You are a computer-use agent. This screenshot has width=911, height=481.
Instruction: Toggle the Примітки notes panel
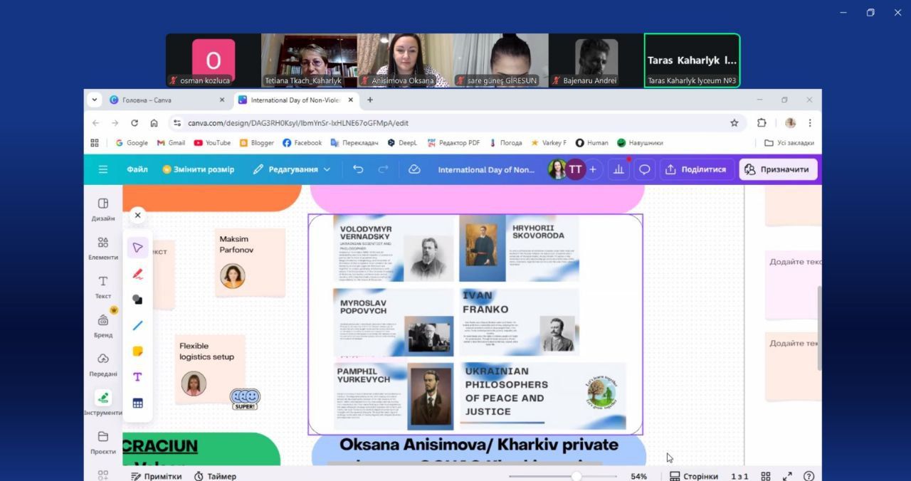point(157,476)
